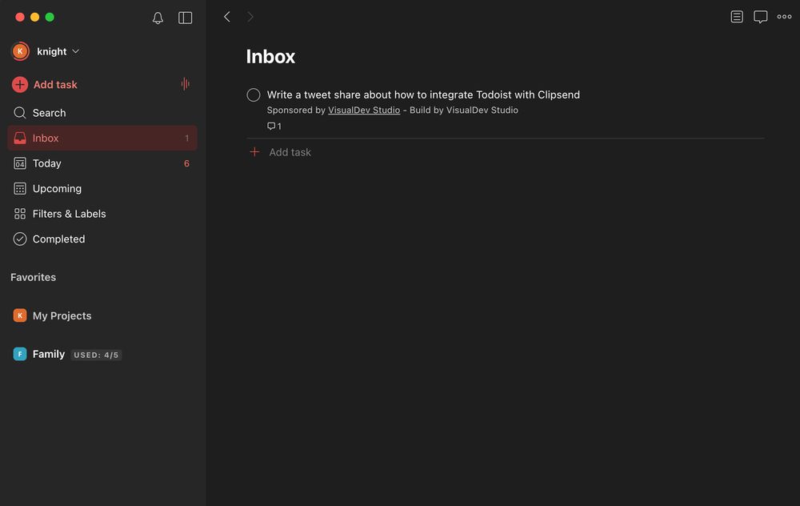This screenshot has height=506, width=800.
Task: Open Today view
Action: pos(102,163)
